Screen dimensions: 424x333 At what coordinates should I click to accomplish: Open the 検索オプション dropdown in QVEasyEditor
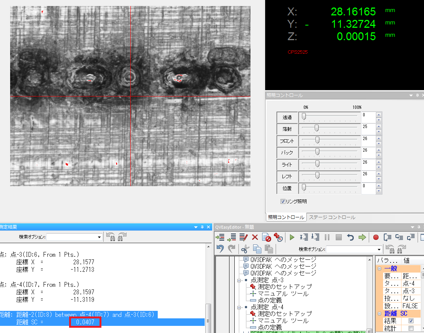click(x=379, y=250)
